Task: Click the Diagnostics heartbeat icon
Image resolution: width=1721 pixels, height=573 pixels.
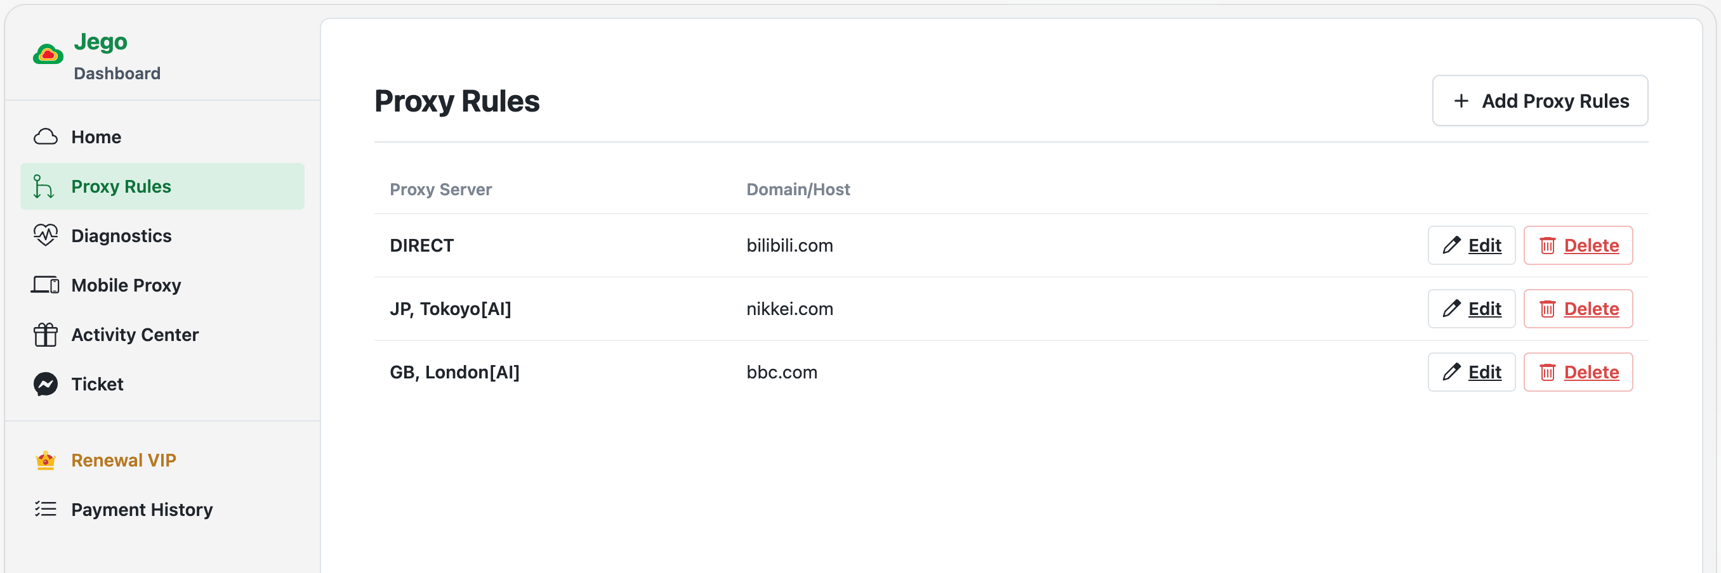Action: [46, 235]
